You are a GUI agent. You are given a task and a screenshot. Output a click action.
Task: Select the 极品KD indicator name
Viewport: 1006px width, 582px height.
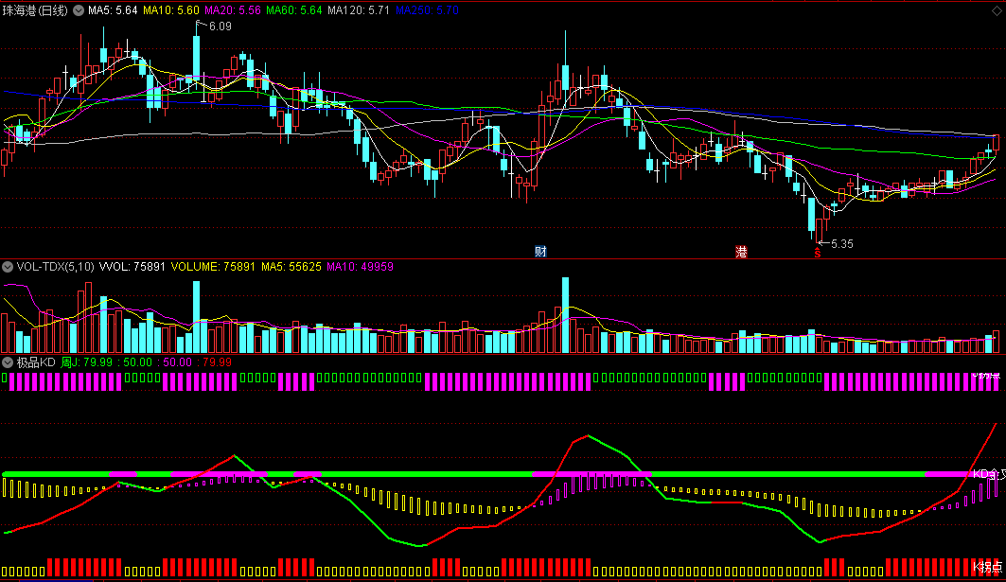click(x=36, y=362)
